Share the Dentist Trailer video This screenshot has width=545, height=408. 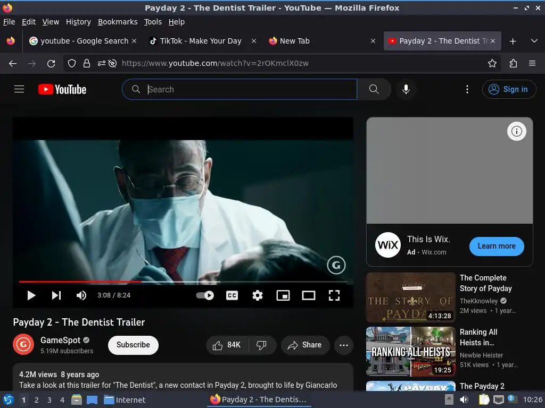click(x=305, y=345)
